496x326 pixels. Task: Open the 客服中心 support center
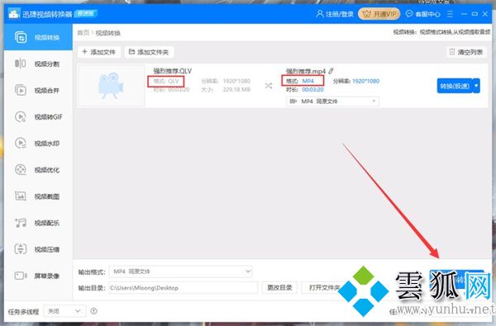click(x=423, y=14)
